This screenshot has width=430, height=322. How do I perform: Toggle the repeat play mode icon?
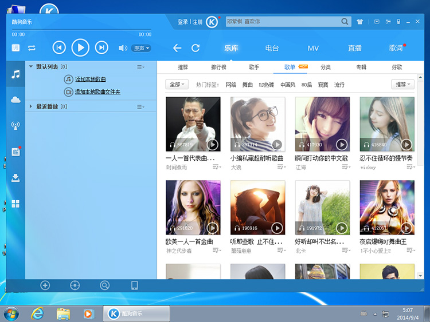[x=32, y=48]
